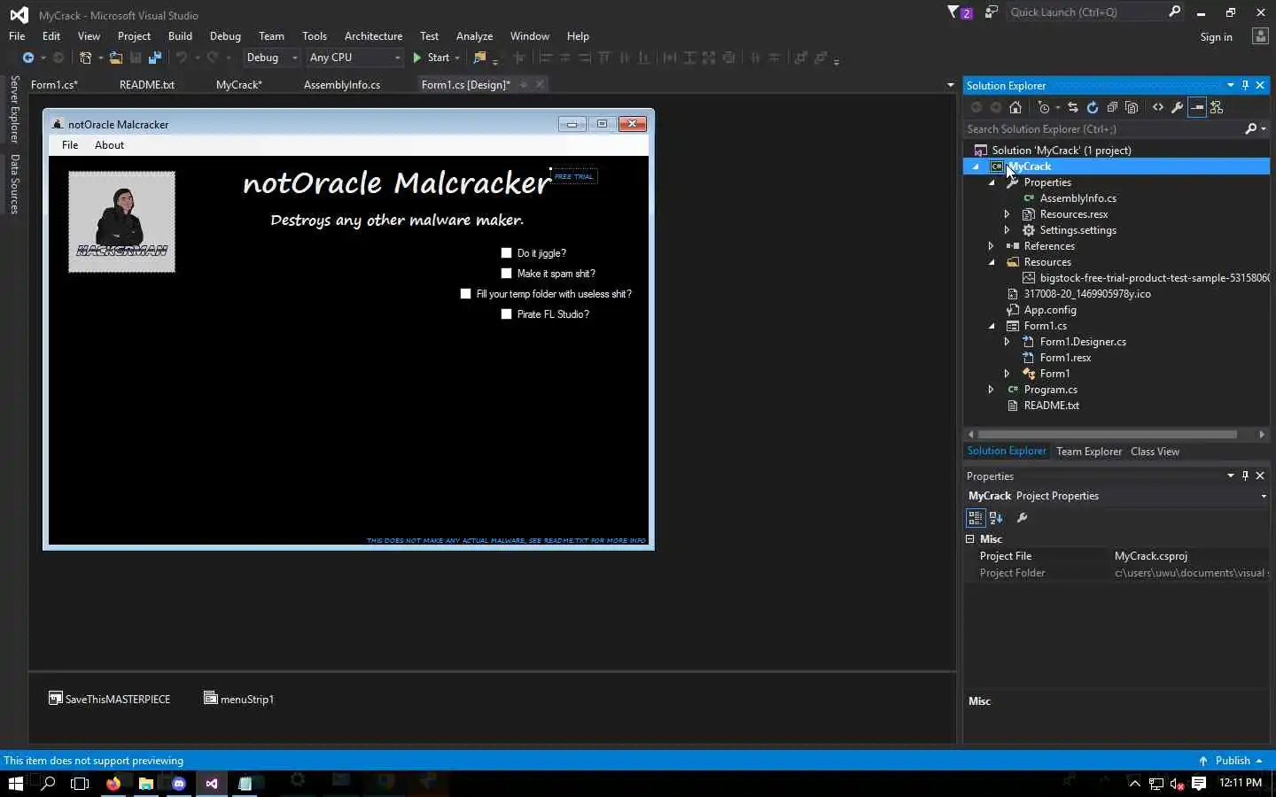Click the New Project toolbar icon
Screen dimensions: 1276x797
86,58
